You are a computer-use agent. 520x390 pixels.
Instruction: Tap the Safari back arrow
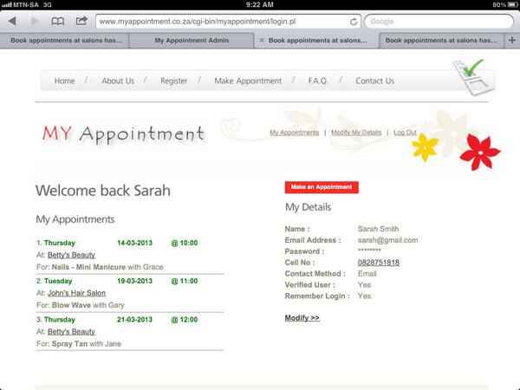12,21
